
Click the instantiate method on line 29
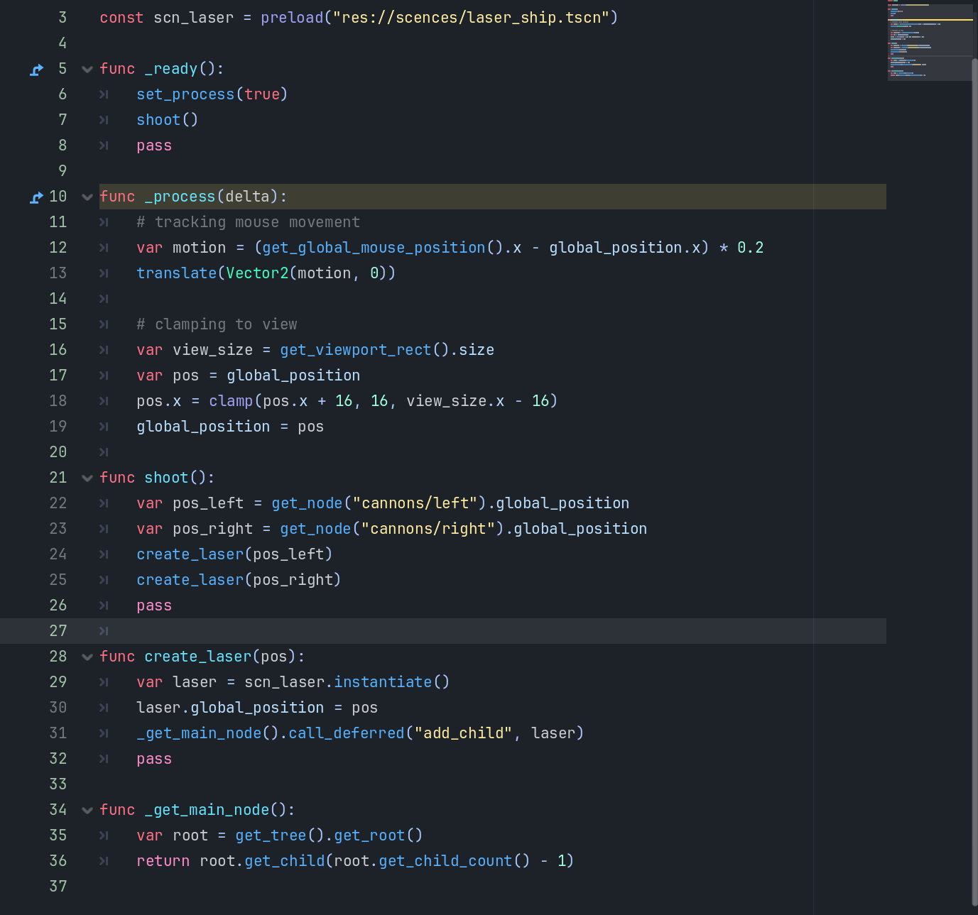coord(383,682)
